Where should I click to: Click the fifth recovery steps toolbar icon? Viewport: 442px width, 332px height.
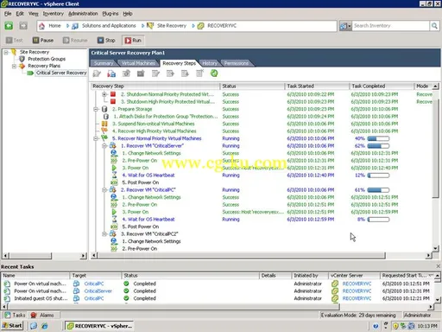point(155,73)
